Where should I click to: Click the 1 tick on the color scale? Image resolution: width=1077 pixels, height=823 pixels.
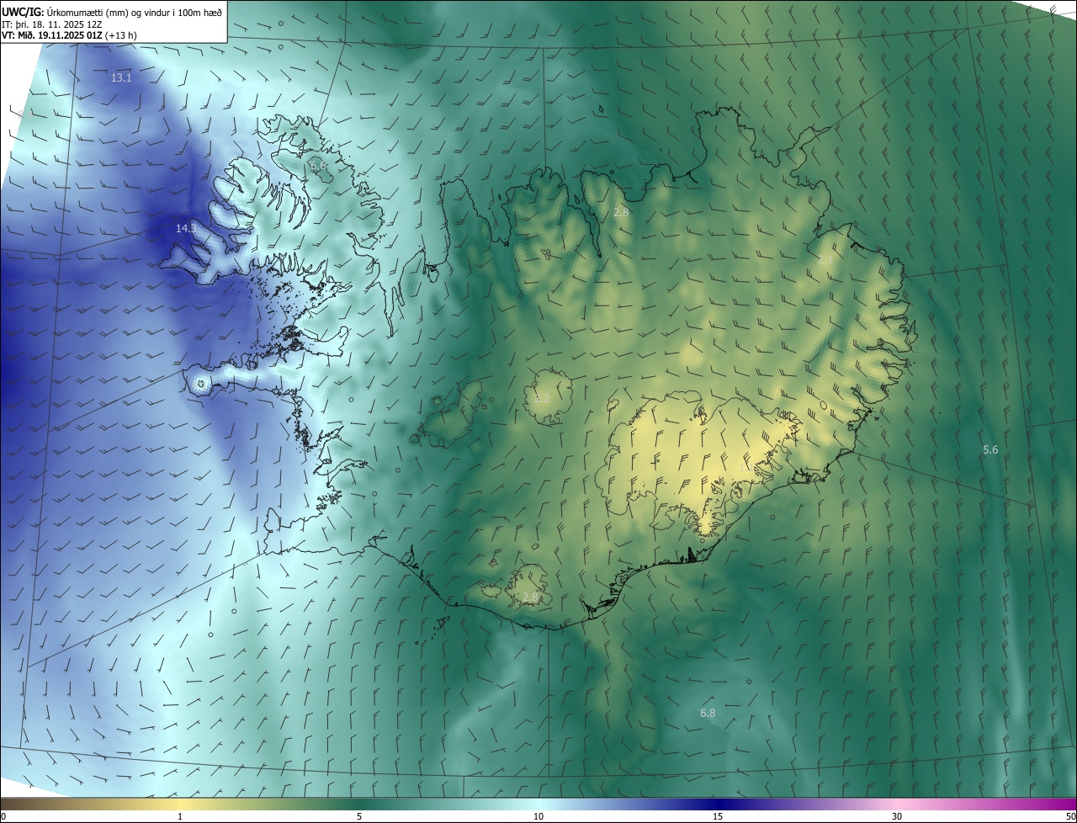(x=180, y=816)
